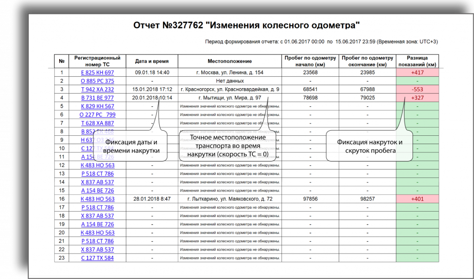Screen dimensions: 474x279
Task: Click 'Местоположение' column header
Action: pos(230,61)
